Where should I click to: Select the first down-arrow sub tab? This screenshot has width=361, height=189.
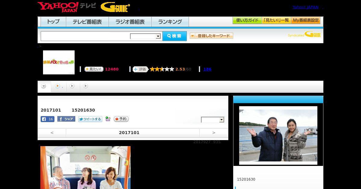pyautogui.click(x=44, y=86)
